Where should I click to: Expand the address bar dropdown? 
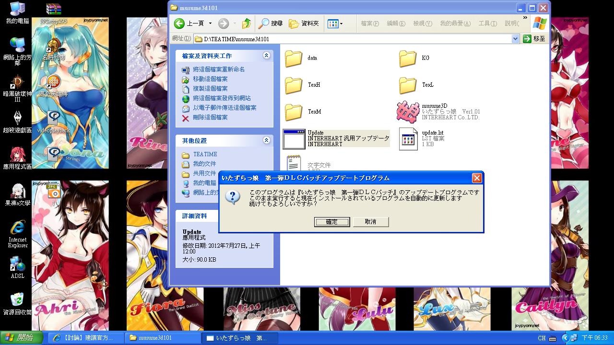[x=516, y=39]
